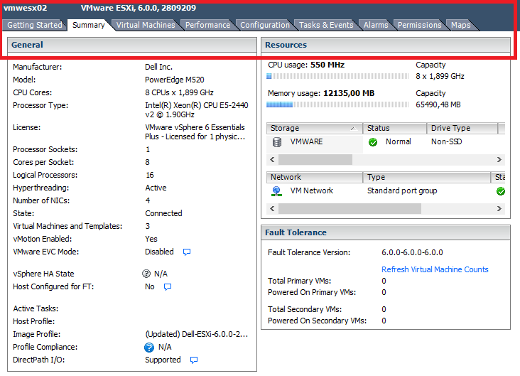Click the storage Status column header
Screen dimensions: 520x376
pyautogui.click(x=395, y=128)
